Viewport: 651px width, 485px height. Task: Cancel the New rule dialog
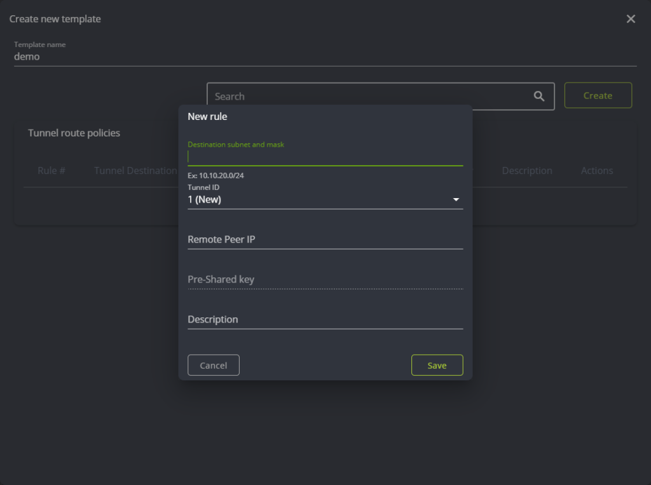point(213,364)
